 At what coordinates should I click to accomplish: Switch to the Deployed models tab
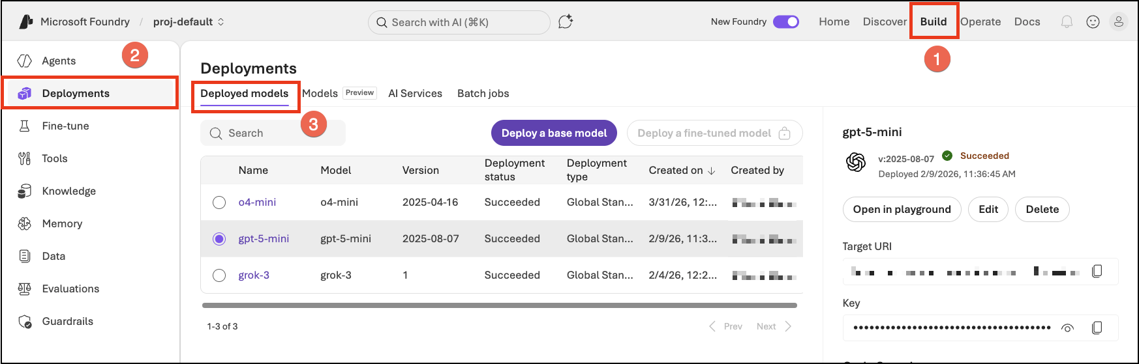point(245,94)
